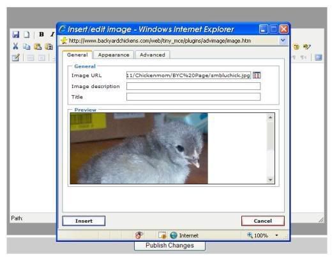332x259 pixels.
Task: Click the Save icon in editor toolbar
Action: [x=16, y=34]
